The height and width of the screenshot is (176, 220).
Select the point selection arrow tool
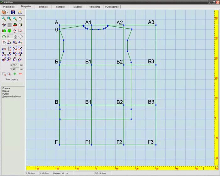tap(4, 42)
